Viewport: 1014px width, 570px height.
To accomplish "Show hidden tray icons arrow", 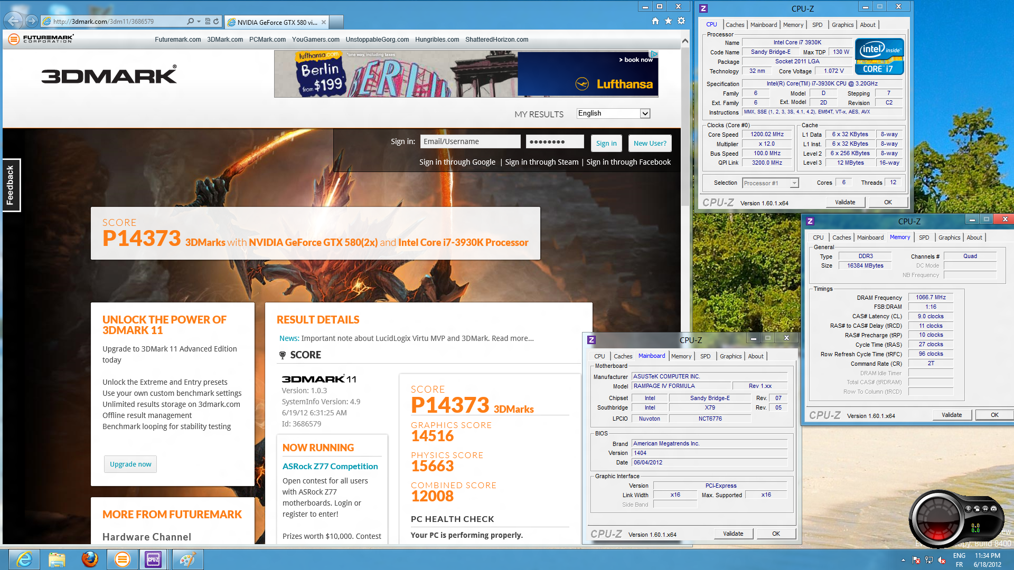I will [903, 560].
